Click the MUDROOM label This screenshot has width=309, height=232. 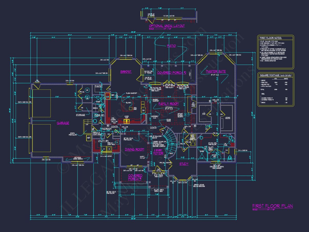[x=106, y=128]
